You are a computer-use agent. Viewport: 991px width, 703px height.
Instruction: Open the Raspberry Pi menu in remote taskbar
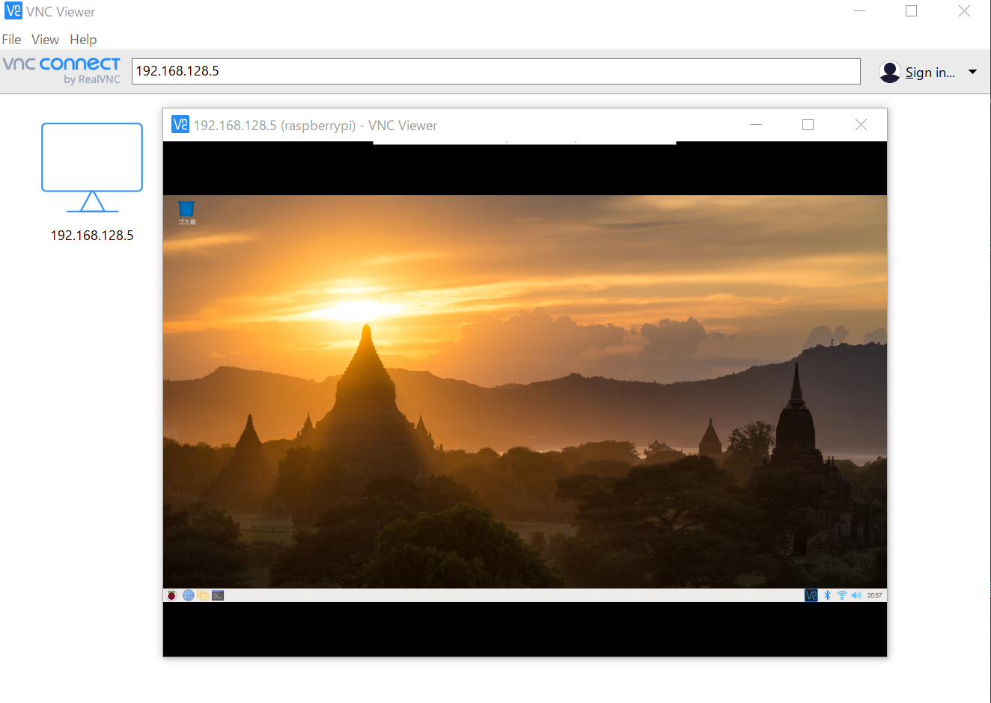coord(171,595)
